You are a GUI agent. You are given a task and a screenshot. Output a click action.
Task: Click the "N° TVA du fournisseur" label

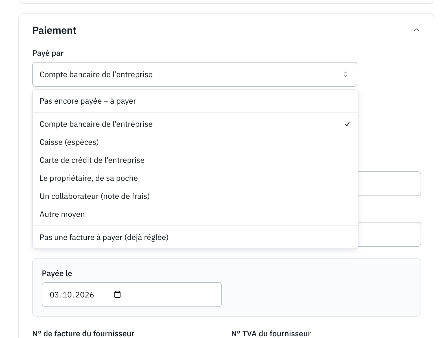tap(271, 334)
